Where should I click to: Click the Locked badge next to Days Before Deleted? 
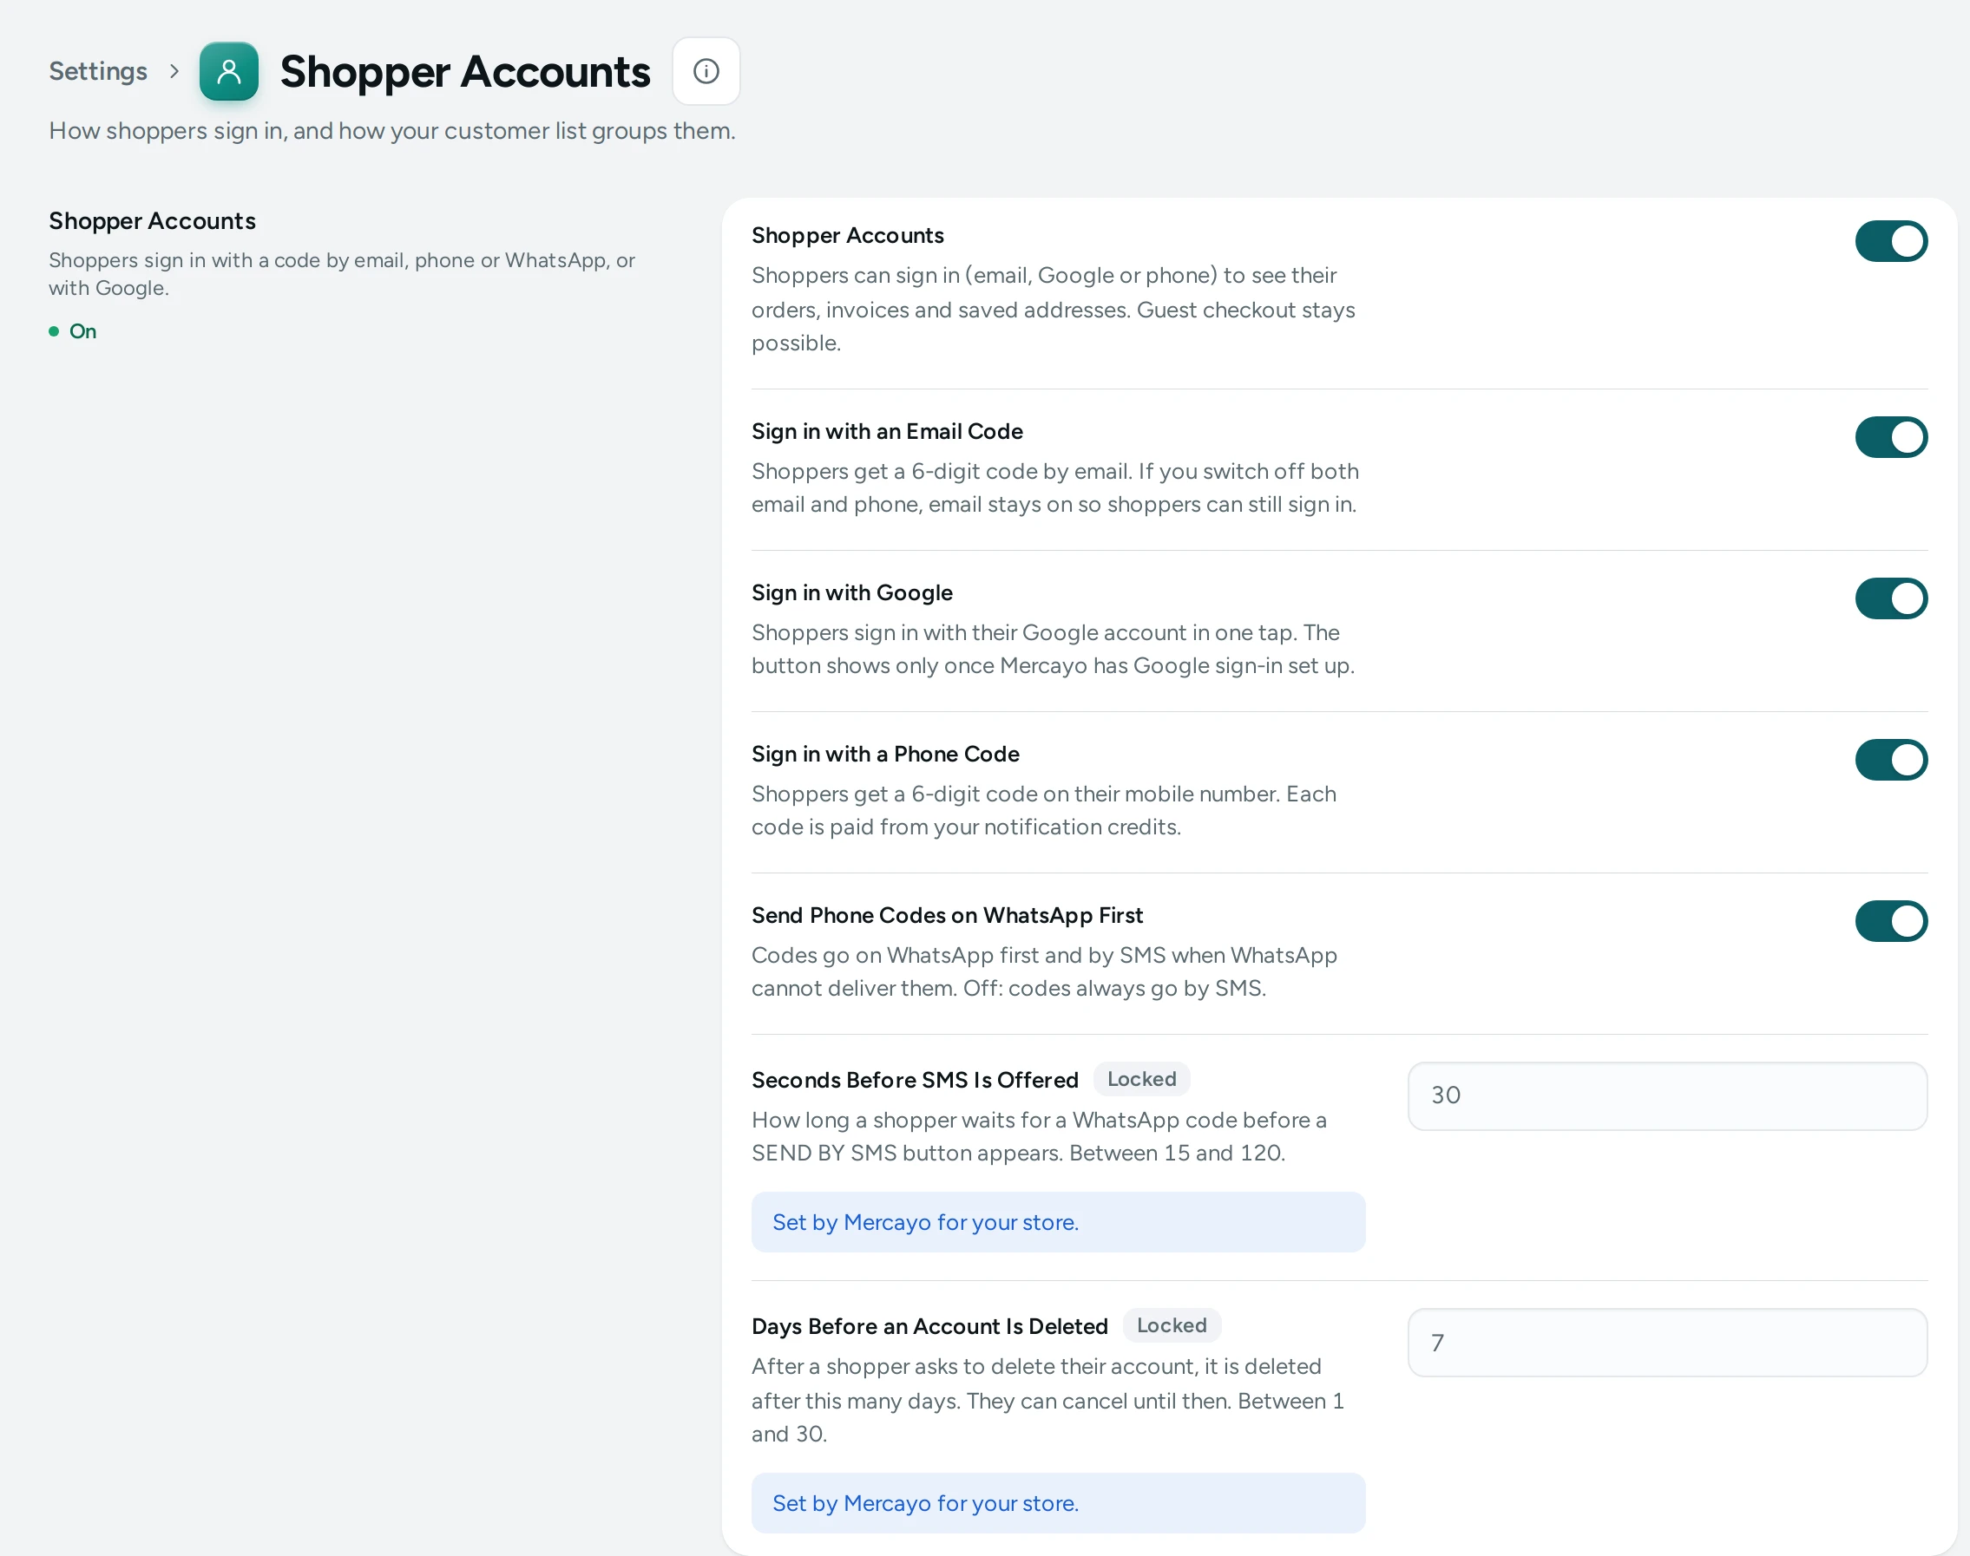coord(1172,1325)
